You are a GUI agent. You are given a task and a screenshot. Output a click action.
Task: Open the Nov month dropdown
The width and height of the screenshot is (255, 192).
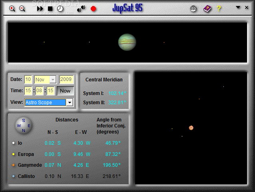[x=53, y=80]
